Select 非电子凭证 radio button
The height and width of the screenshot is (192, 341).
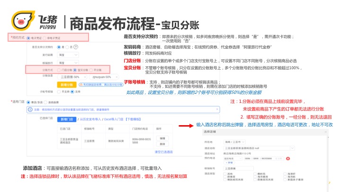(45, 38)
